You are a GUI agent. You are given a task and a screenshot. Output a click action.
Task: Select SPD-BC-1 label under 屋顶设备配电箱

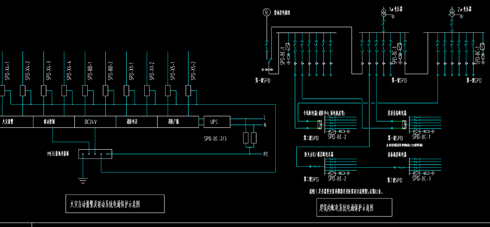(x=421, y=137)
